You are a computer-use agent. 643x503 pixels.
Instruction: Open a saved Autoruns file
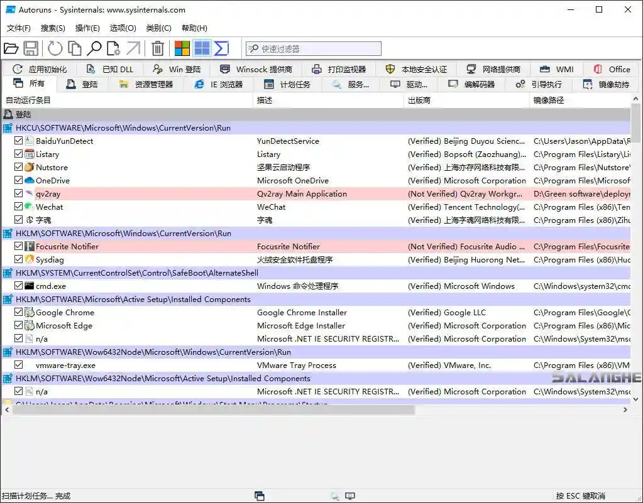click(11, 48)
